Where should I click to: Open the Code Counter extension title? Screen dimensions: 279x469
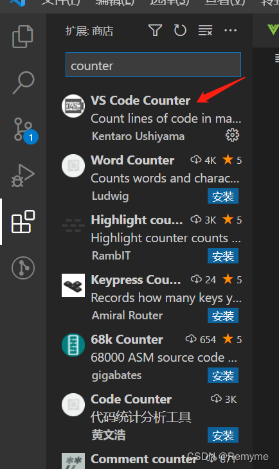[131, 400]
